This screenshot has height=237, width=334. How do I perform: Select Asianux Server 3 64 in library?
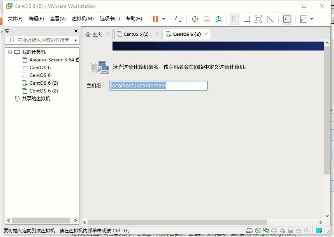click(54, 60)
